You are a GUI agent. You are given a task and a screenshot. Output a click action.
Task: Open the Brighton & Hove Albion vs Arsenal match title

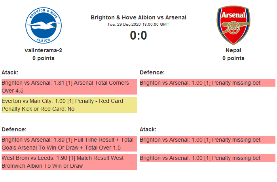[x=138, y=17]
